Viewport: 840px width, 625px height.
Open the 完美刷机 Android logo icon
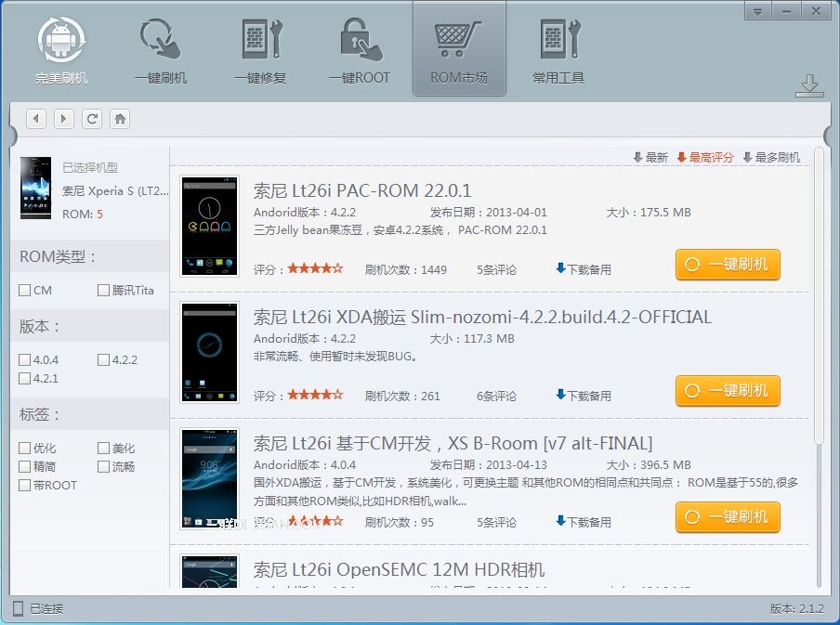(x=61, y=39)
